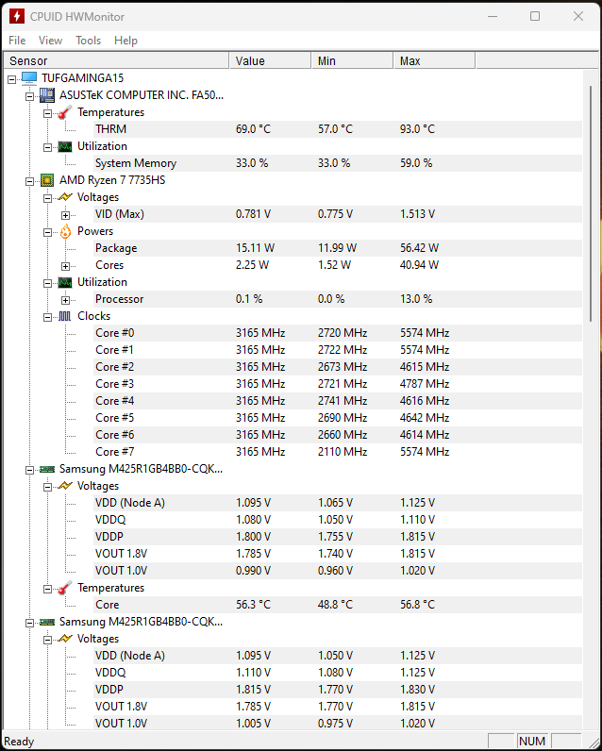Collapse the AMD Ryzen 7 7735HS node

(x=29, y=181)
